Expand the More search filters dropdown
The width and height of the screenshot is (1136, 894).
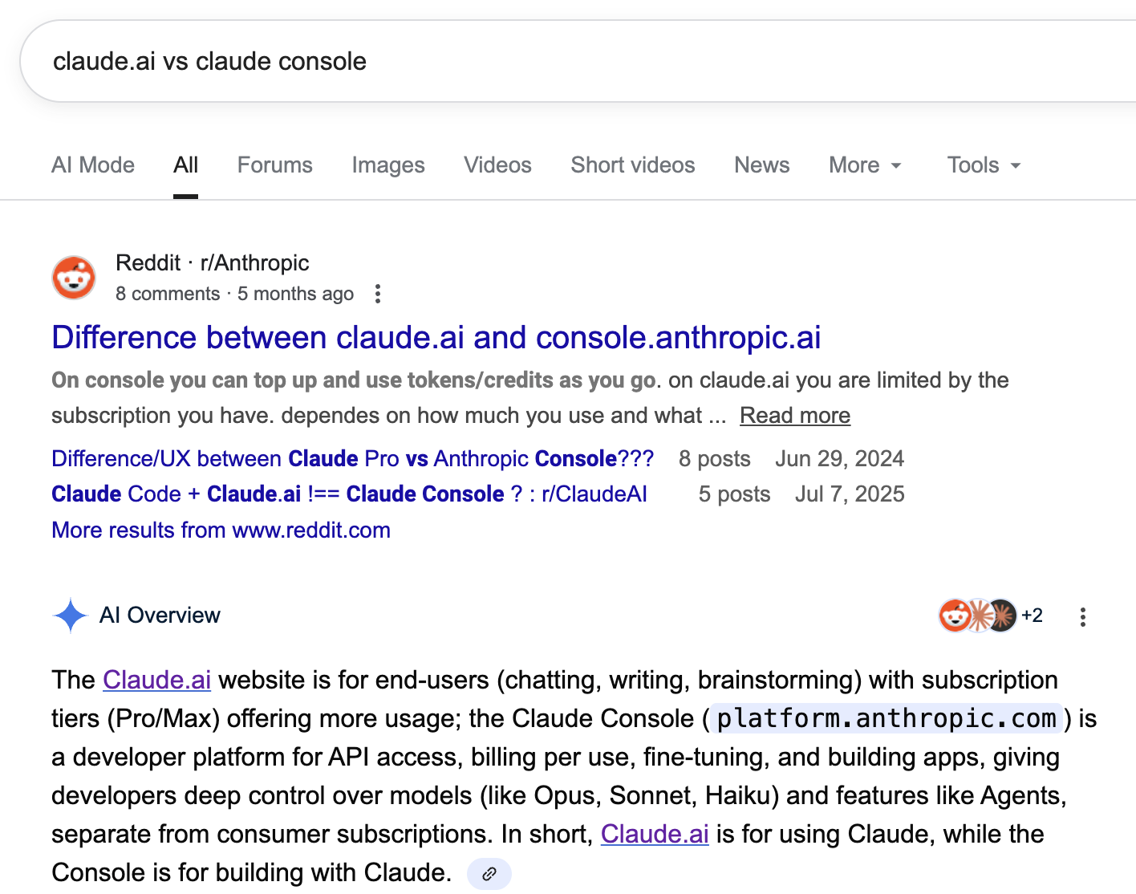pyautogui.click(x=865, y=165)
